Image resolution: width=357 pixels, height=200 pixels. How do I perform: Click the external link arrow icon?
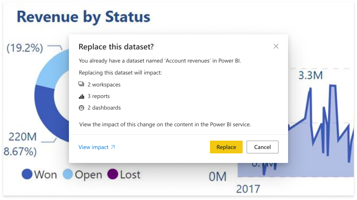(113, 147)
